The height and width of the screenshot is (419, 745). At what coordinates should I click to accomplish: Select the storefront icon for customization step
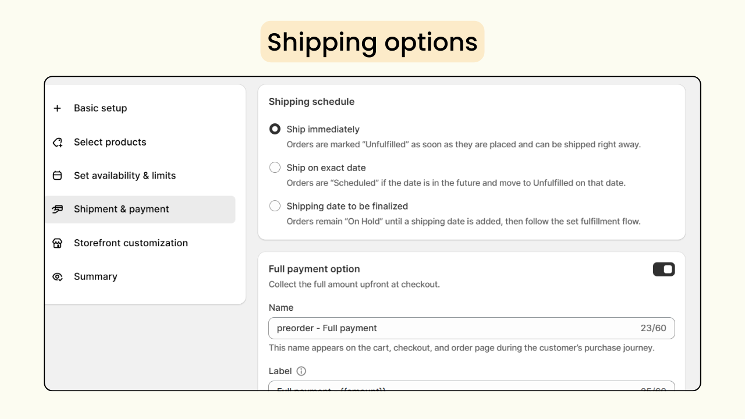coord(57,243)
